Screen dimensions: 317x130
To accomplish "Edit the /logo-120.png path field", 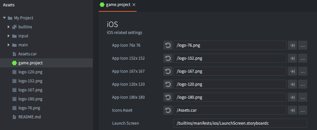I will [x=230, y=84].
